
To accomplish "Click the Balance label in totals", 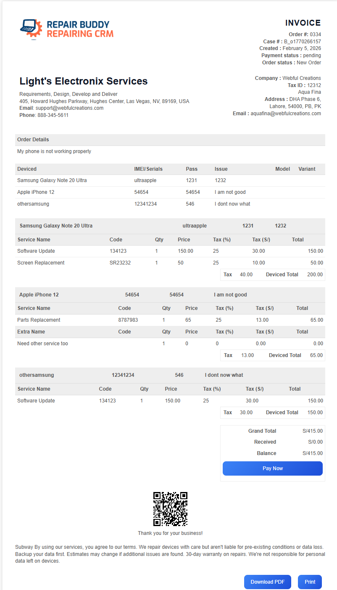I will click(266, 453).
